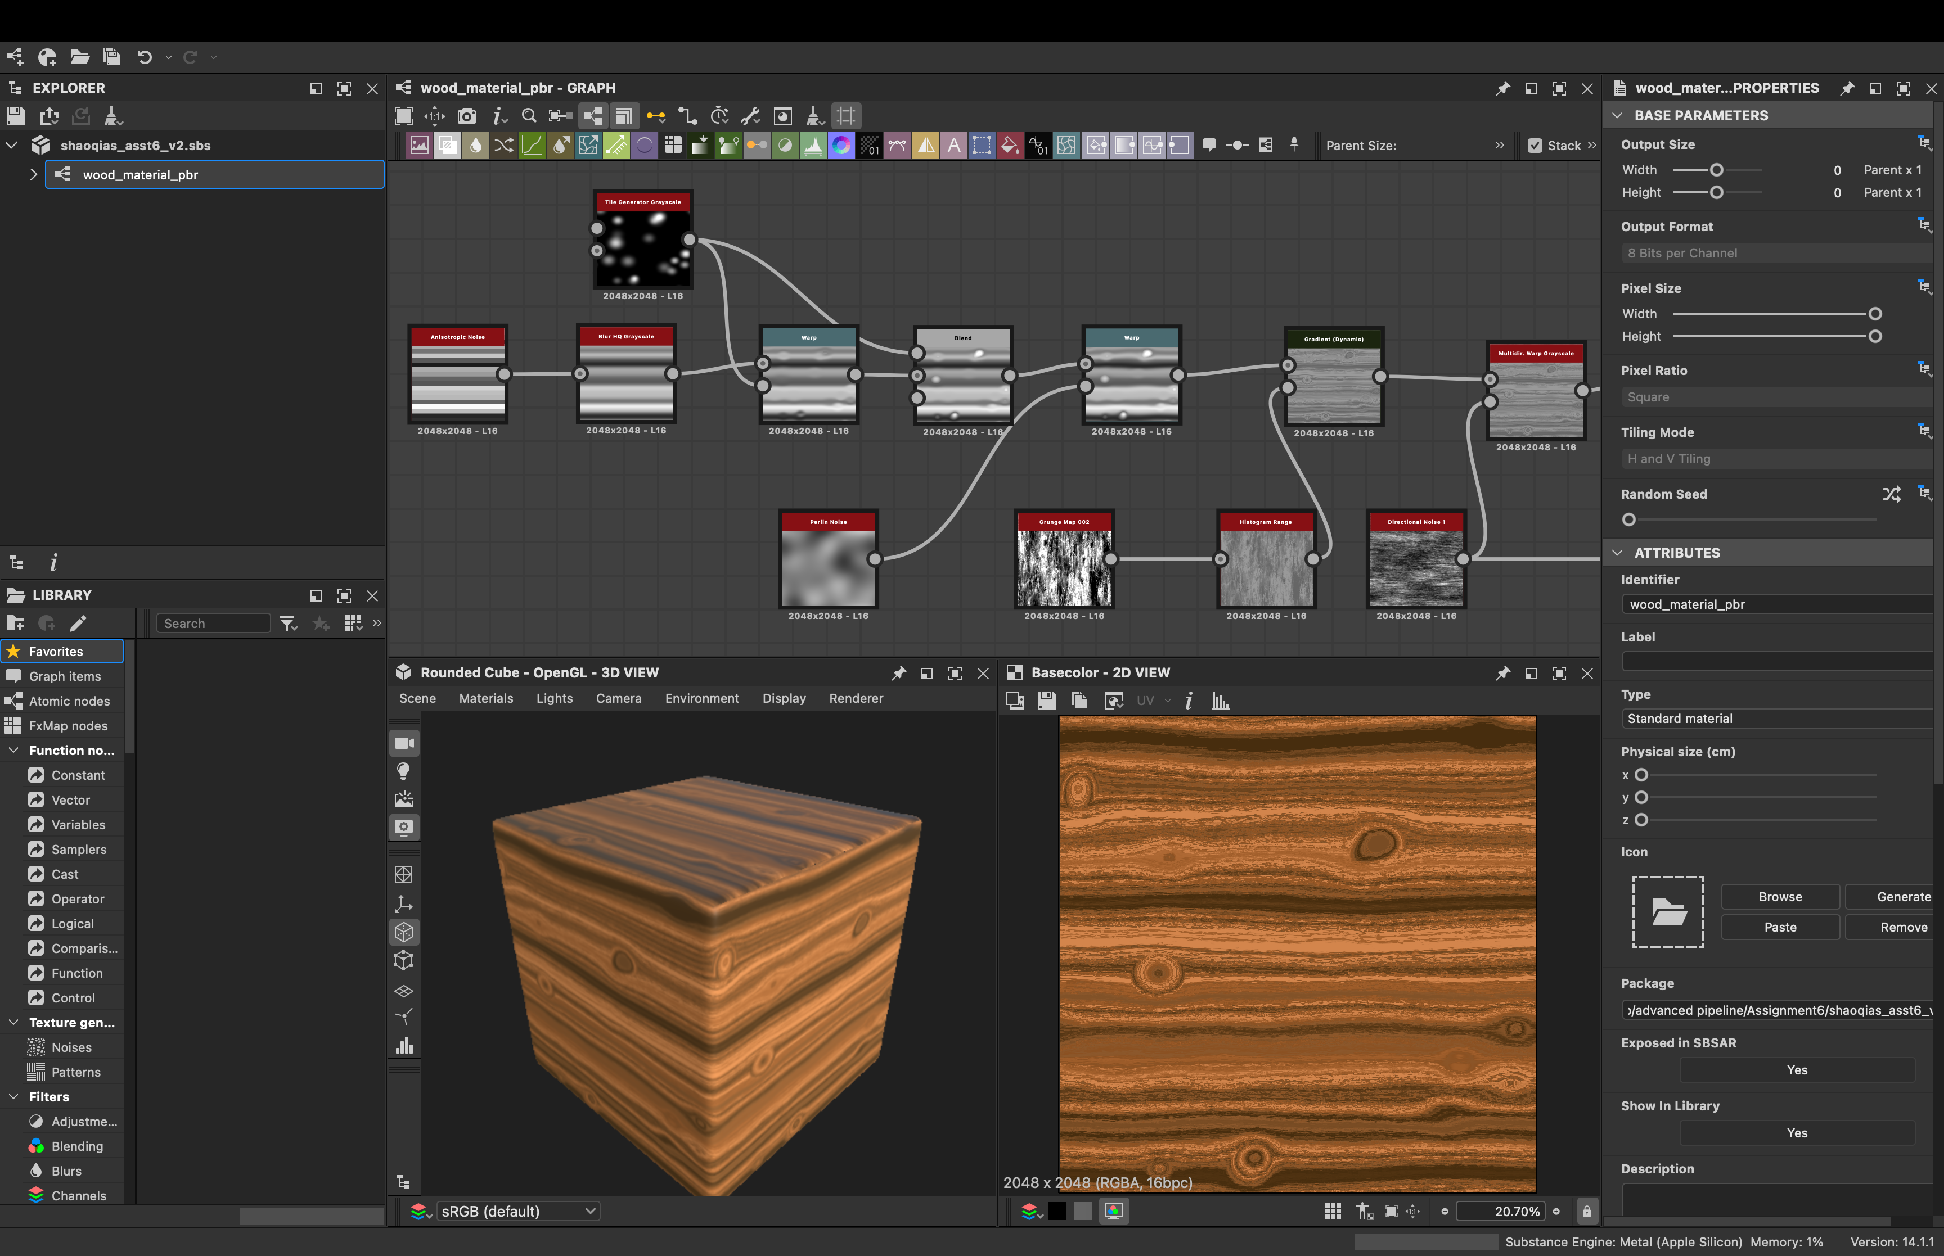Toggle Show In Library Yes button
The height and width of the screenshot is (1256, 1944).
click(x=1797, y=1133)
